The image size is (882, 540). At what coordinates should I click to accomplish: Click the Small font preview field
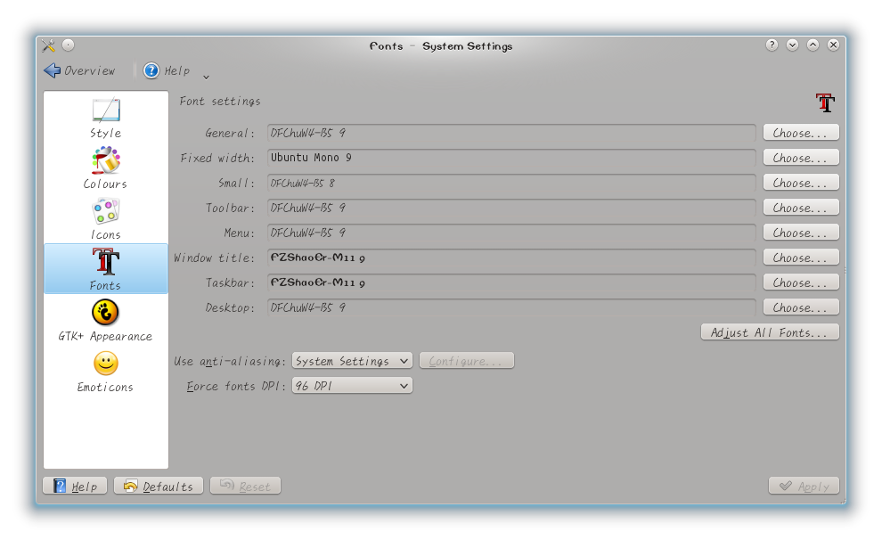coord(511,183)
